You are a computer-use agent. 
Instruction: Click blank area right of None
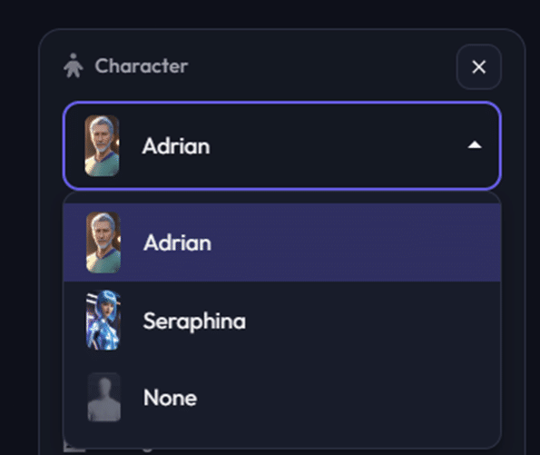point(348,398)
